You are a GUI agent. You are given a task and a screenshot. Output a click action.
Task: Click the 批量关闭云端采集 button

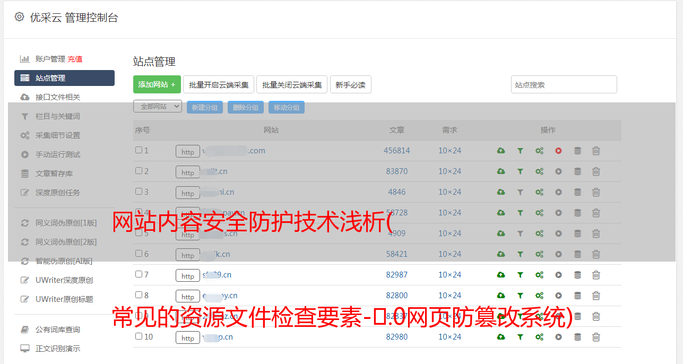[x=292, y=84]
